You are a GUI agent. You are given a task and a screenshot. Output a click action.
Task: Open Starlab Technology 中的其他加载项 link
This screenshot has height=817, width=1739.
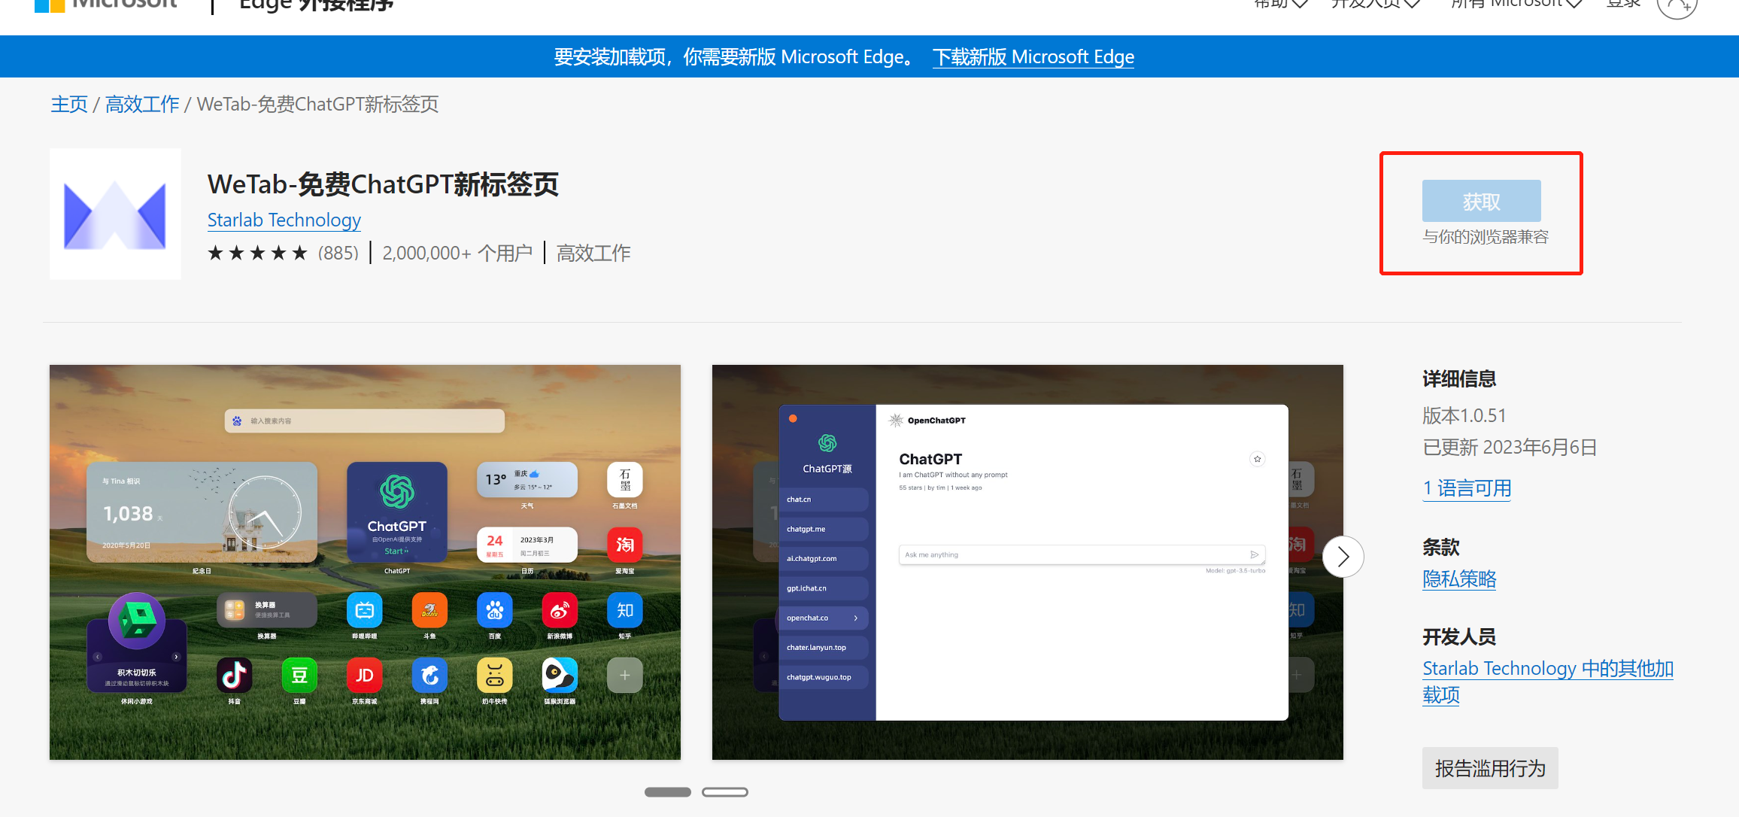click(x=1548, y=682)
